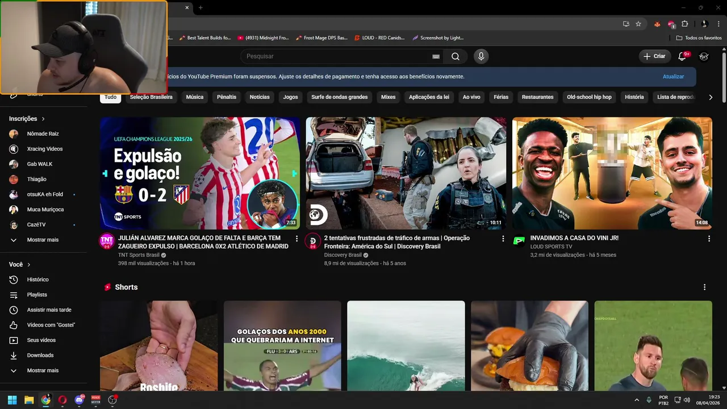This screenshot has width=727, height=409.
Task: Open Discord from the taskbar
Action: pos(79,400)
